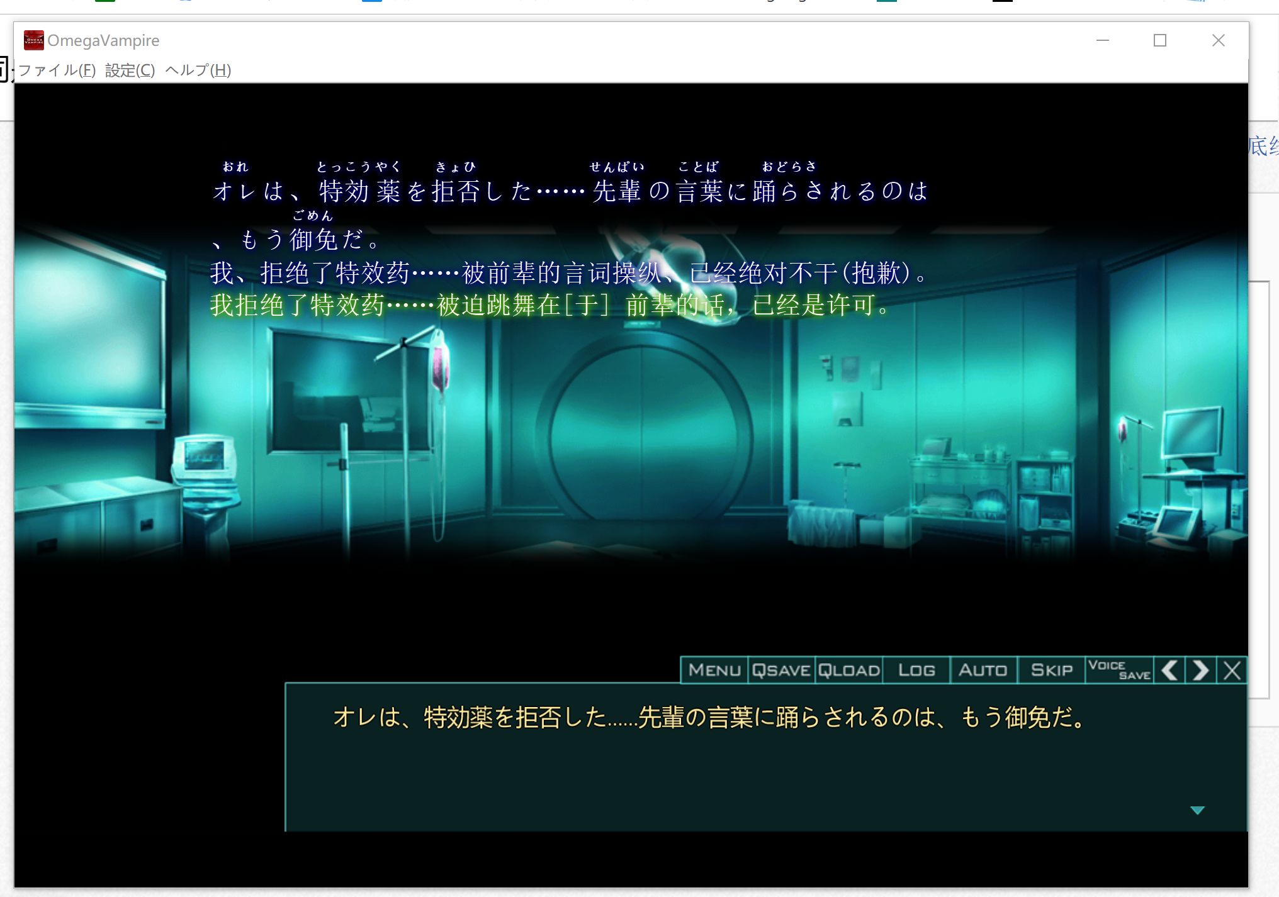Click the overlay Japanese text with furigana
This screenshot has height=897, width=1279.
570,206
